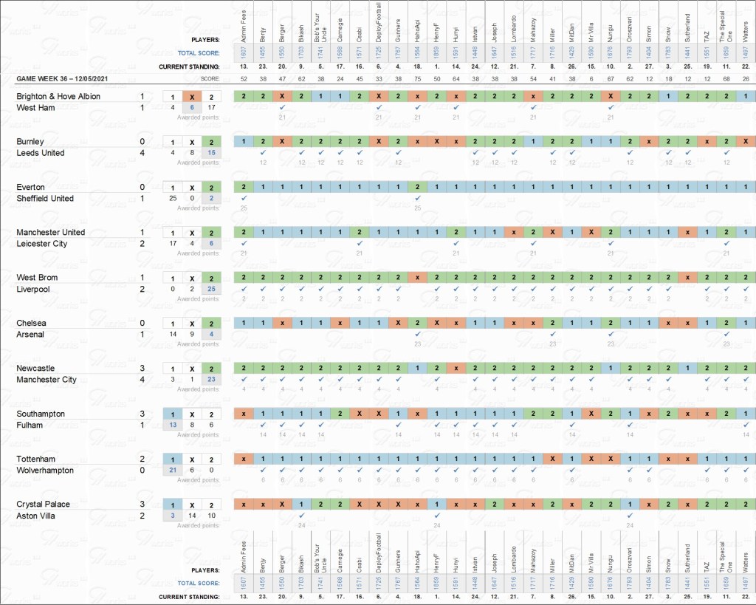
Task: Select the blue 1 outcome box for Tottenham match
Action: [173, 459]
